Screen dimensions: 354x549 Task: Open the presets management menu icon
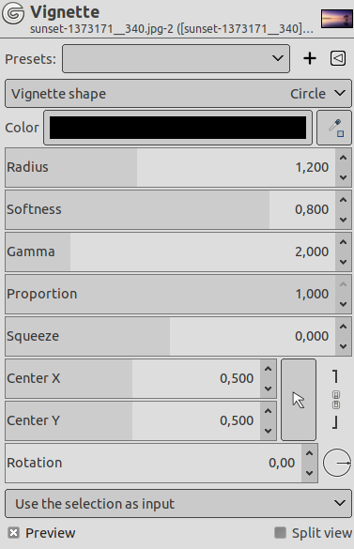point(338,58)
